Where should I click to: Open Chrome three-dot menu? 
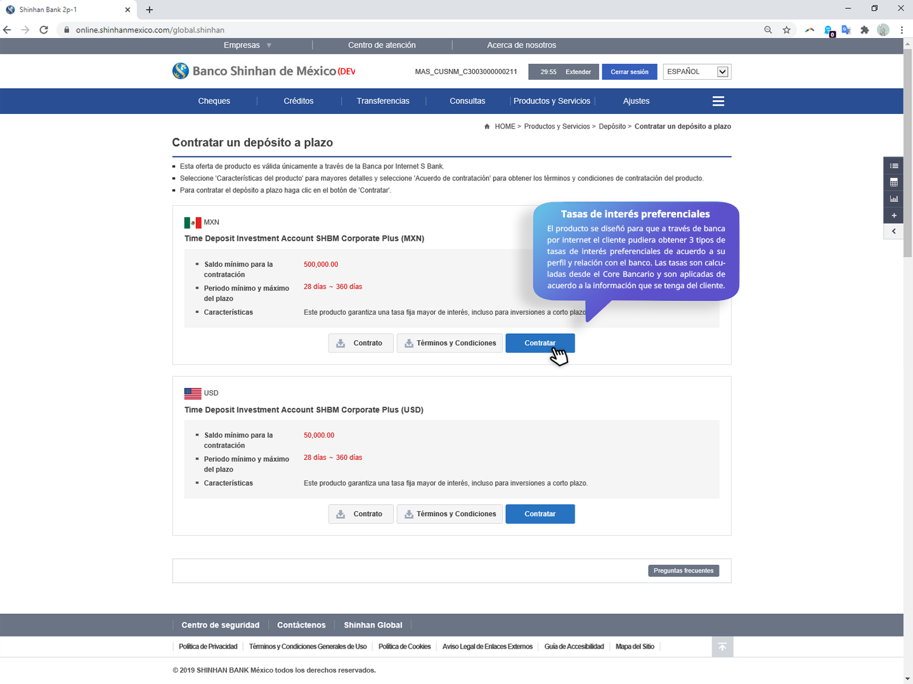click(902, 30)
